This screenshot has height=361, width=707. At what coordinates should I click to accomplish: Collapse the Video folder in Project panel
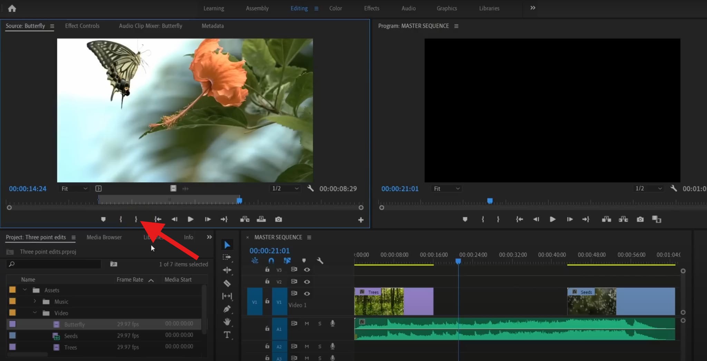click(x=35, y=313)
